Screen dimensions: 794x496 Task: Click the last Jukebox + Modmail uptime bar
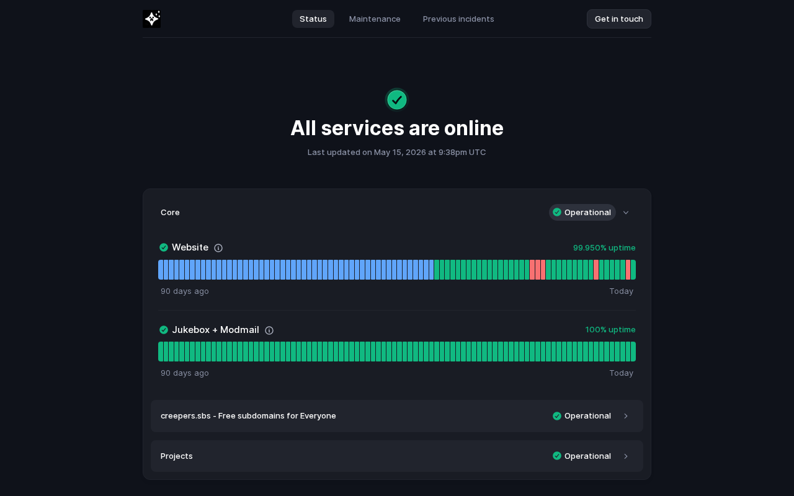(x=633, y=352)
